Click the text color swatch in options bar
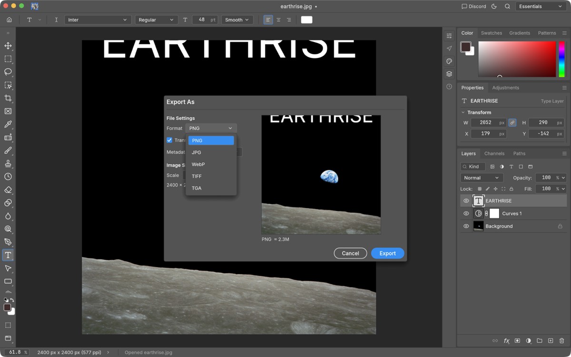Viewport: 571px width, 357px height. (x=306, y=20)
